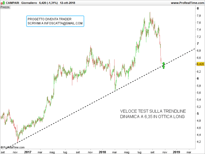Select the Prezzo panel label
205x154 pixels.
coord(5,7)
